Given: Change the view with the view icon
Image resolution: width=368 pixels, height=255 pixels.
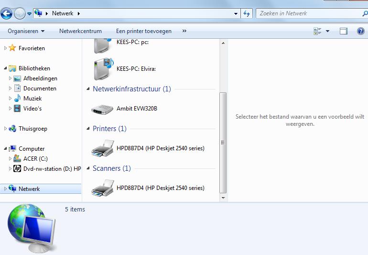Looking at the screenshot, I should tap(317, 31).
